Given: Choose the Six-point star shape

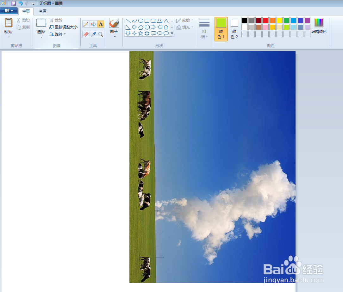Looking at the screenshot, I should pos(147,33).
